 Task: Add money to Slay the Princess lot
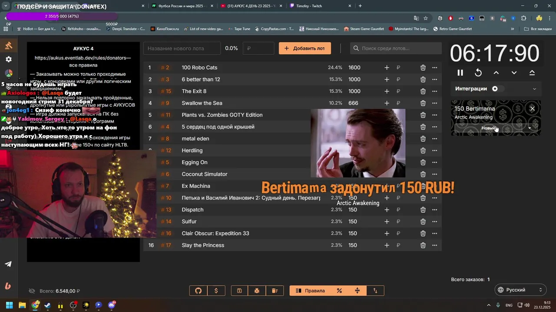click(387, 245)
